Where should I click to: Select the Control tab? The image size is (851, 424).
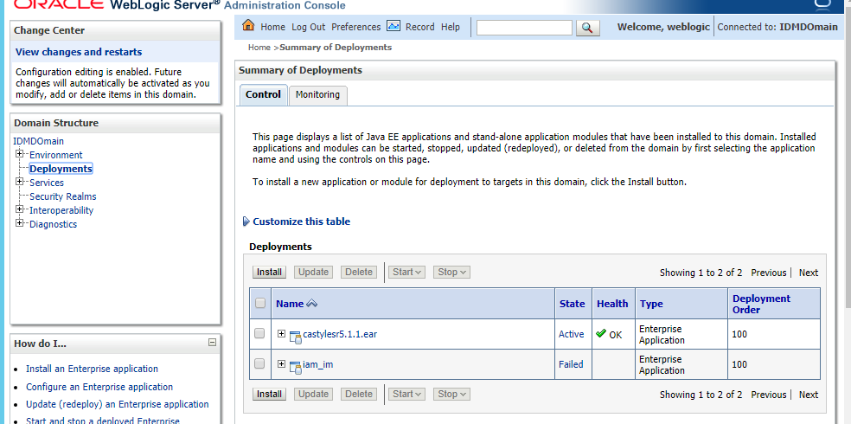pos(263,94)
